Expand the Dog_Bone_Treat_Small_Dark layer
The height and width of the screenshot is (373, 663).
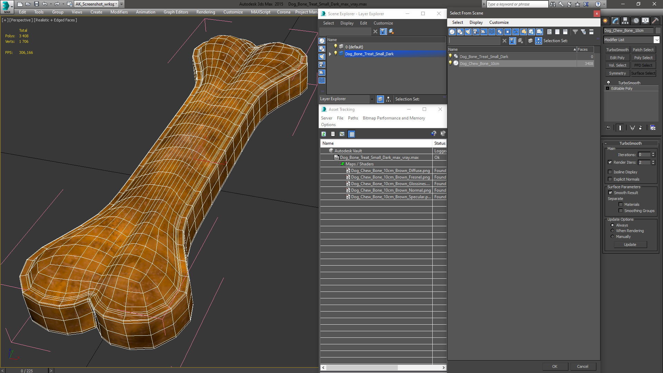tap(330, 54)
